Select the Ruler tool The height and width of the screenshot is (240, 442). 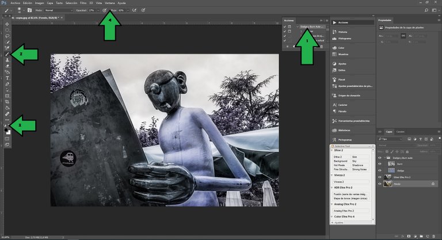point(7,114)
